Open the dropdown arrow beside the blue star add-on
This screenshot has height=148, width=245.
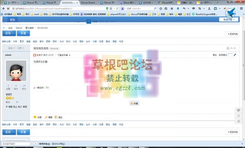pyautogui.click(x=220, y=9)
